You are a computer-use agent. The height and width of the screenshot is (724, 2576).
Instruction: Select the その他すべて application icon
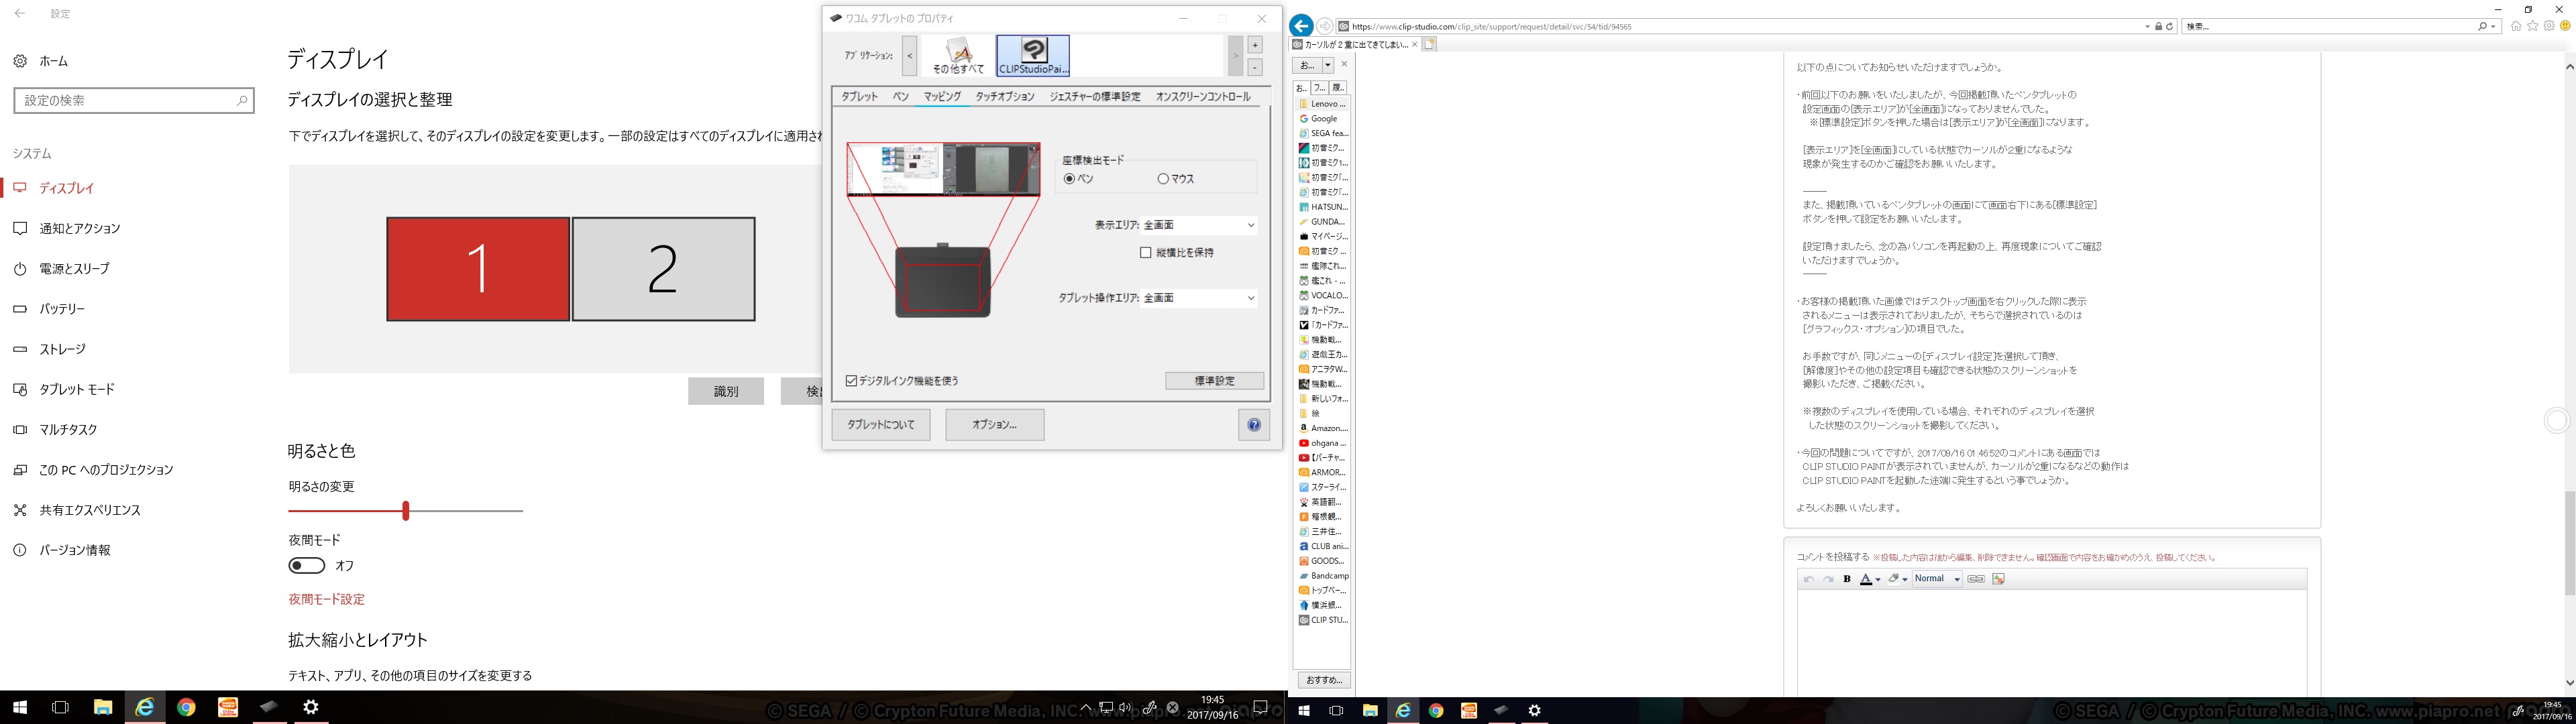[958, 56]
